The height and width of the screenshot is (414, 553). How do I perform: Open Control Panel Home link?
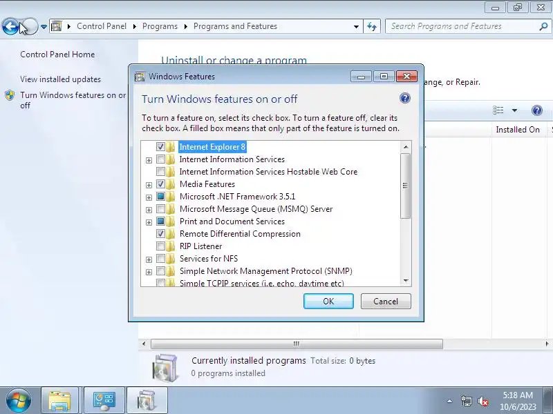(x=57, y=55)
